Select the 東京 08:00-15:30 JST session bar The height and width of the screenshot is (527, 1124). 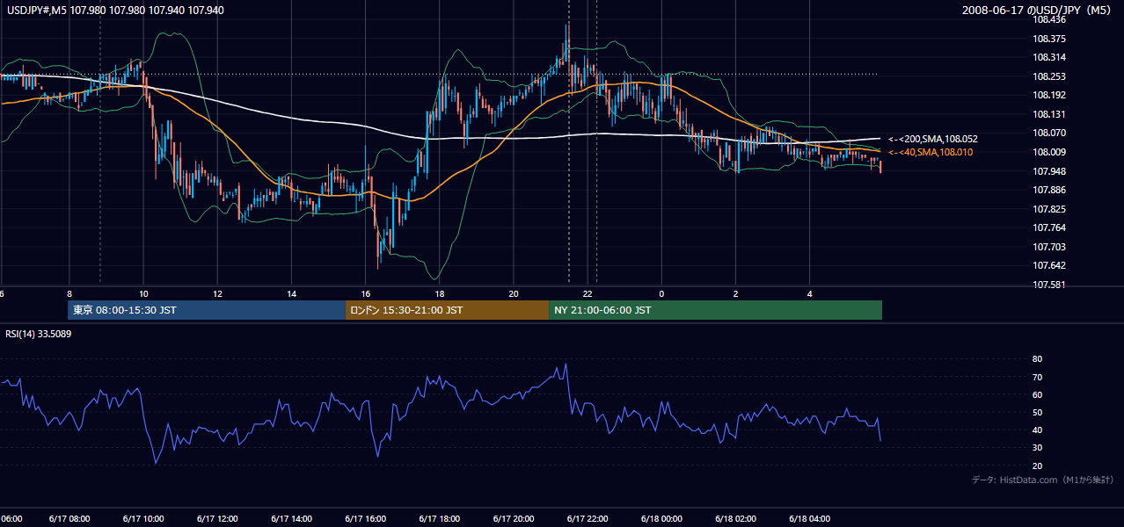[207, 310]
